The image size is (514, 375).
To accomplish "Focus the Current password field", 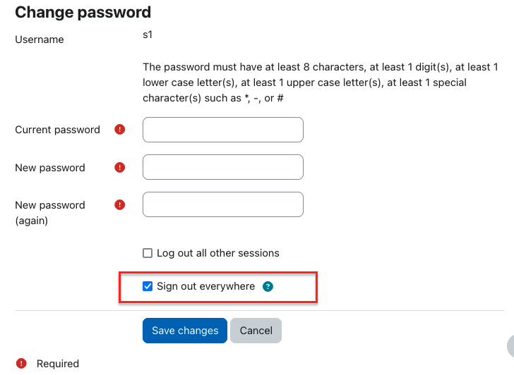I will 223,130.
